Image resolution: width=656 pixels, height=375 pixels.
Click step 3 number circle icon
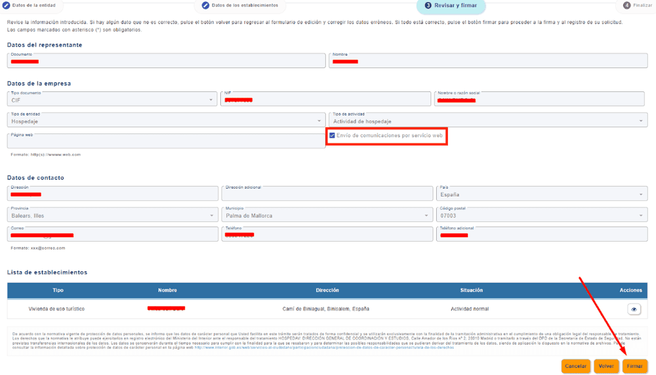428,5
